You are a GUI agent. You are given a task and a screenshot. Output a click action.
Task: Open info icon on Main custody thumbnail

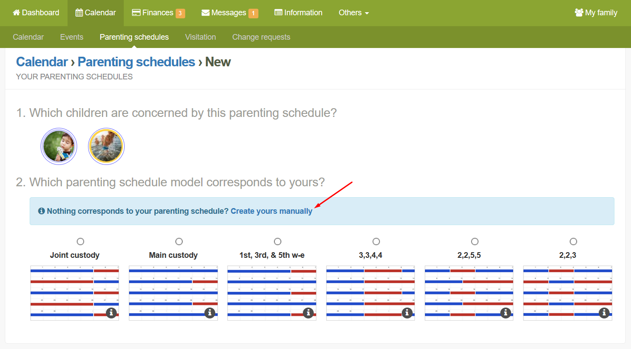pyautogui.click(x=210, y=313)
